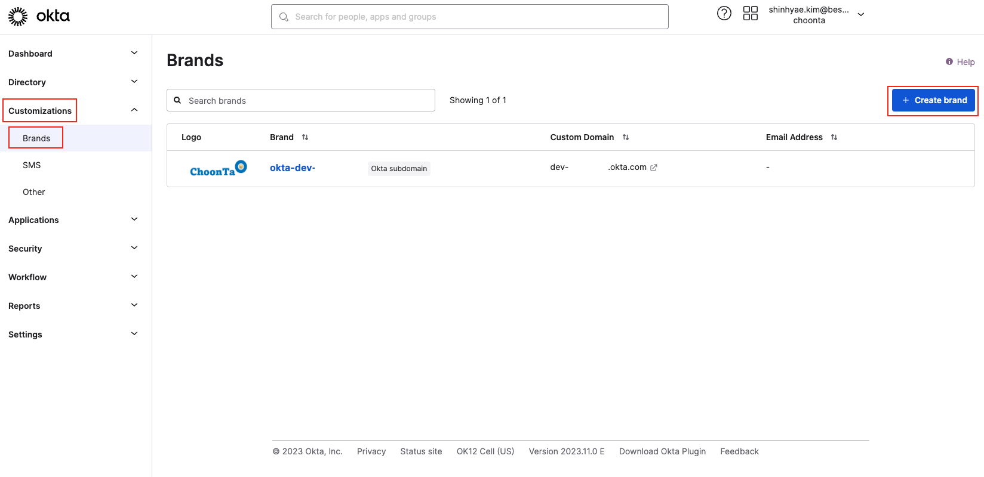Collapse the Customizations sidebar section

pos(134,110)
